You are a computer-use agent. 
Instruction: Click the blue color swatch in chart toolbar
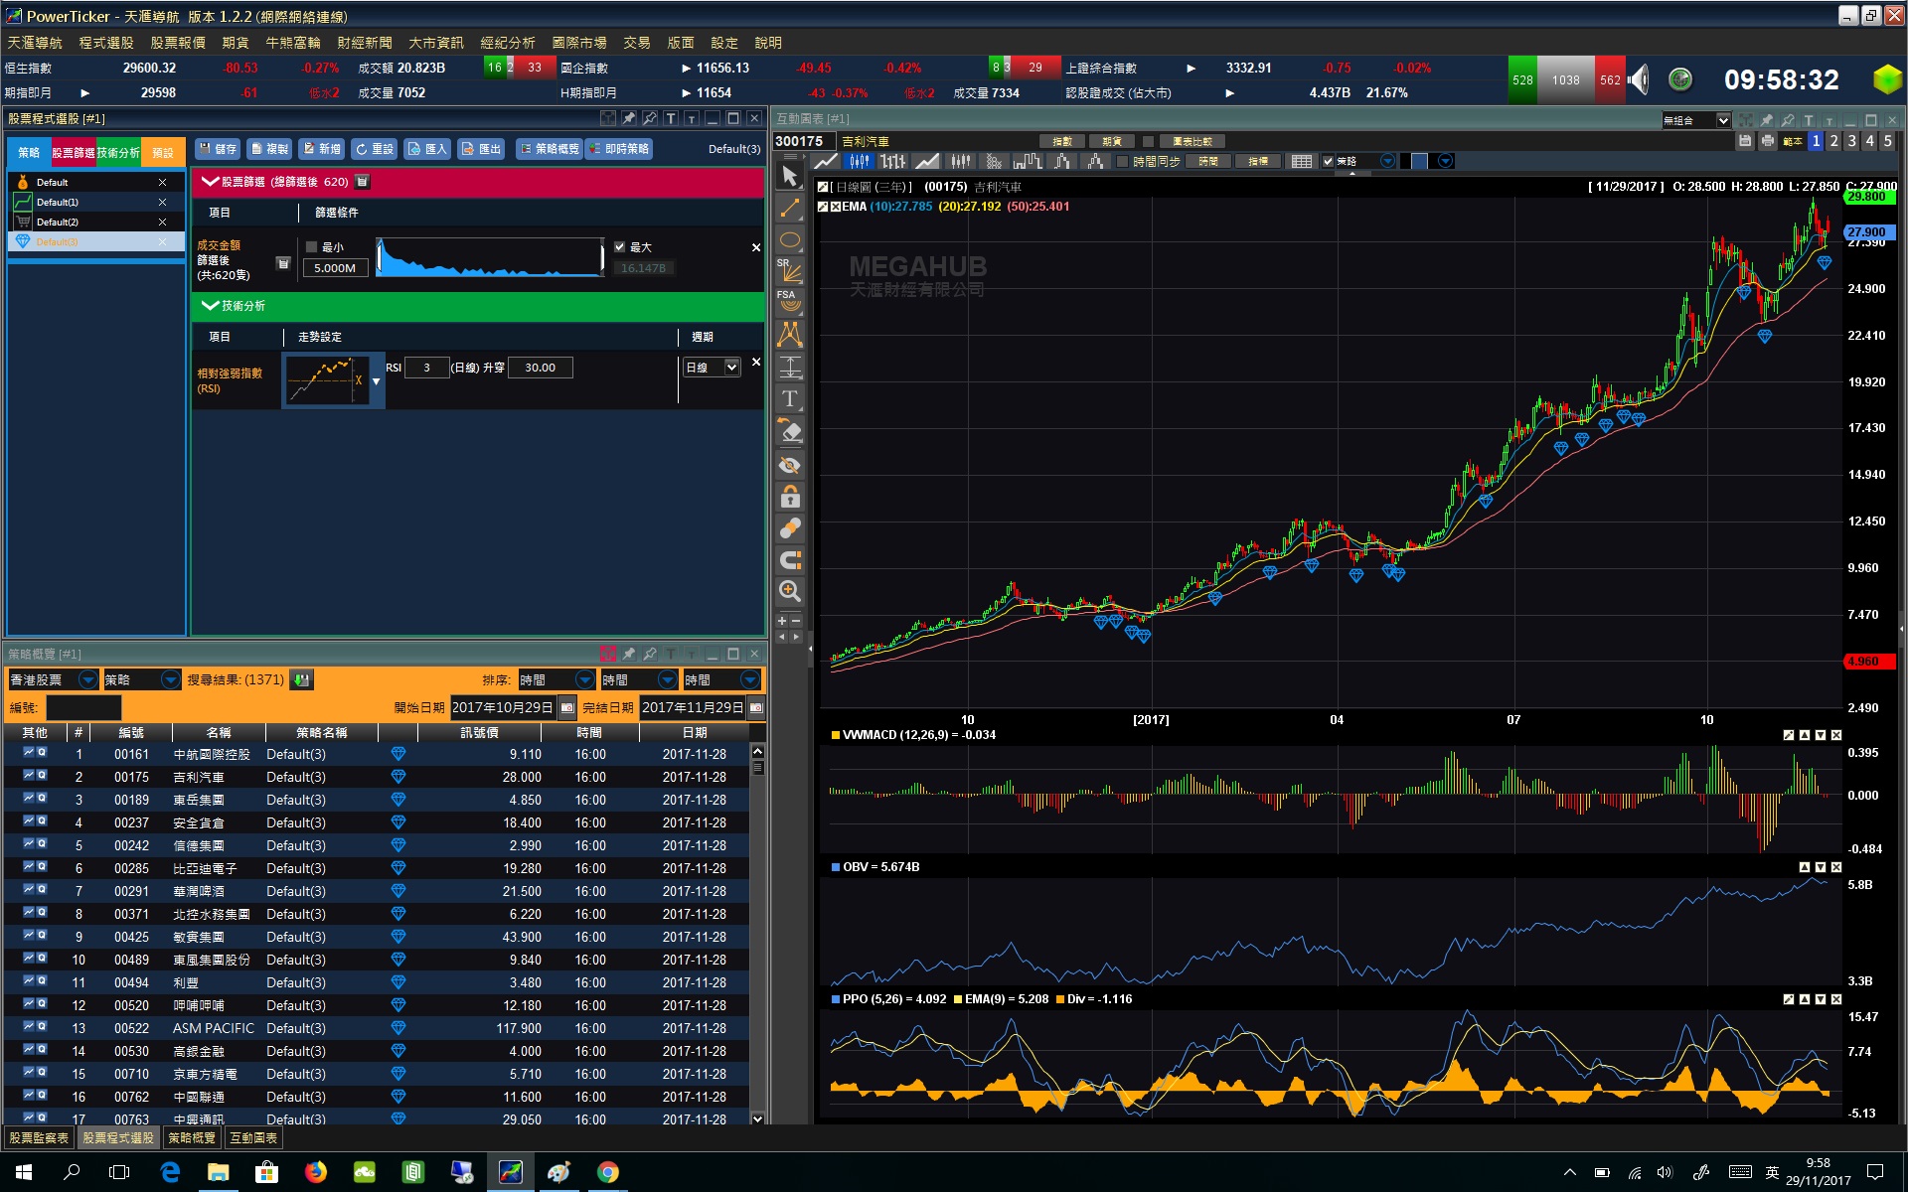click(1419, 162)
